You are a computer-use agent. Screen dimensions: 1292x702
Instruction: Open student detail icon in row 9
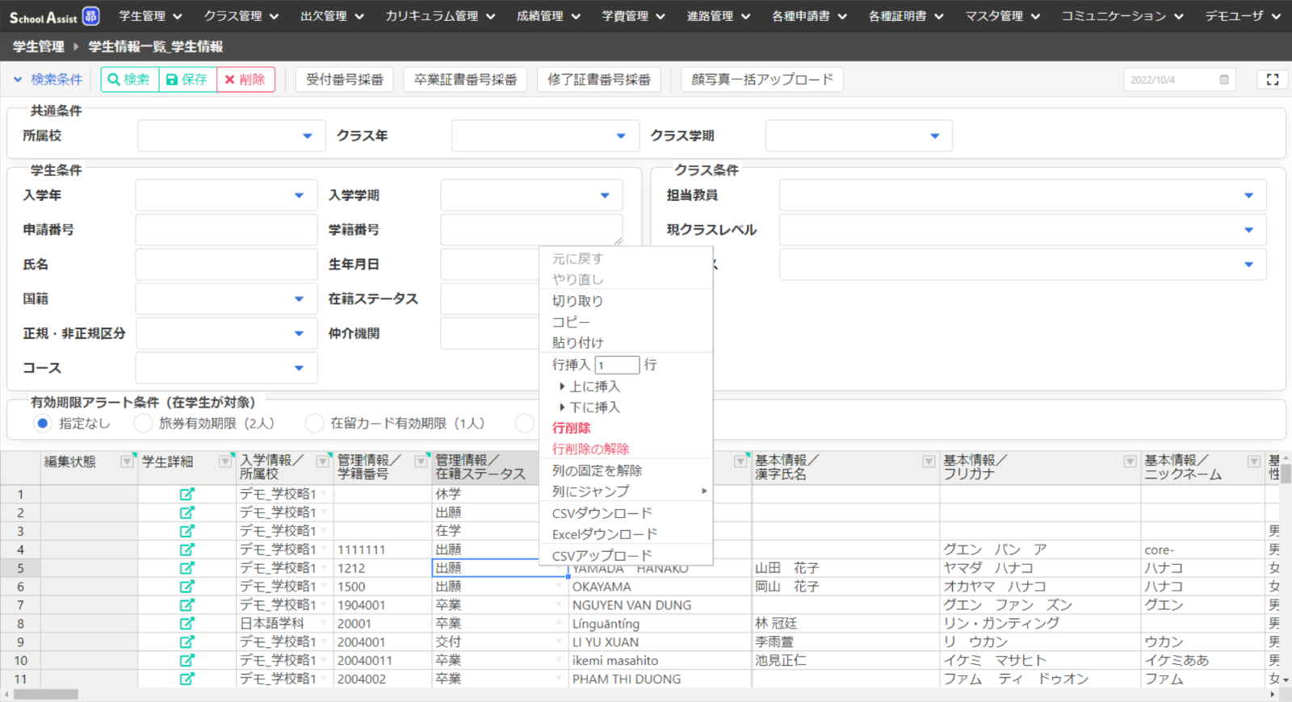click(x=187, y=642)
